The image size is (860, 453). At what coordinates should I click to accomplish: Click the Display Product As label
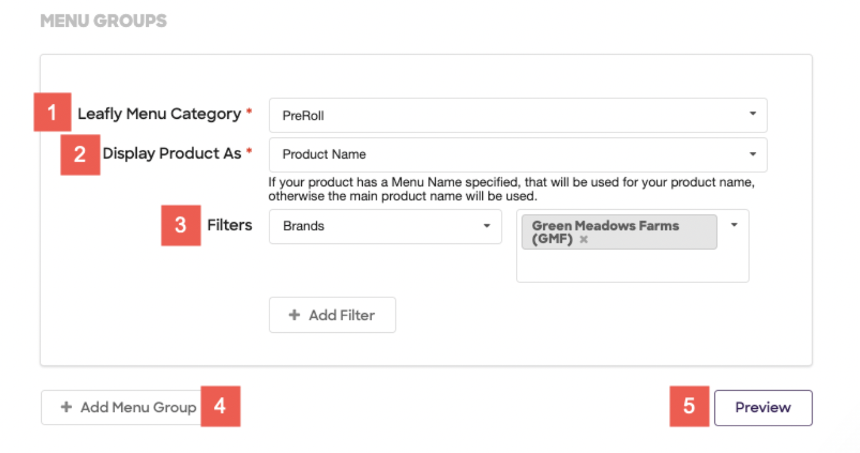point(172,154)
